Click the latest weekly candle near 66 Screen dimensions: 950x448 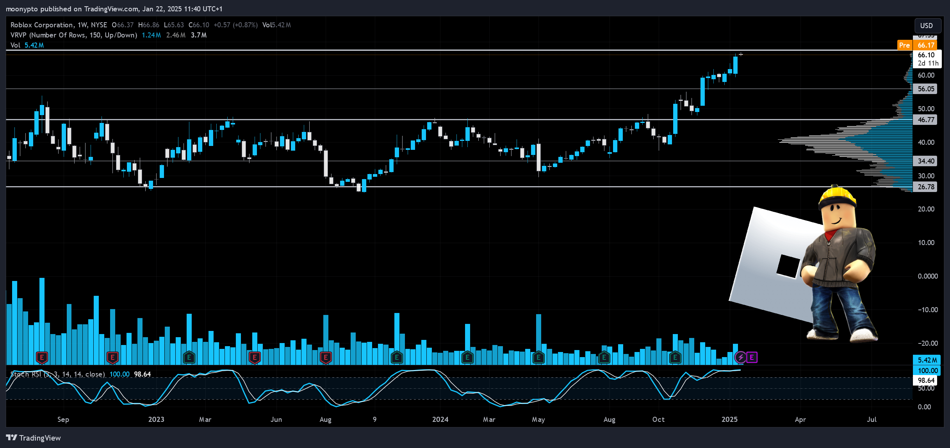pyautogui.click(x=741, y=54)
